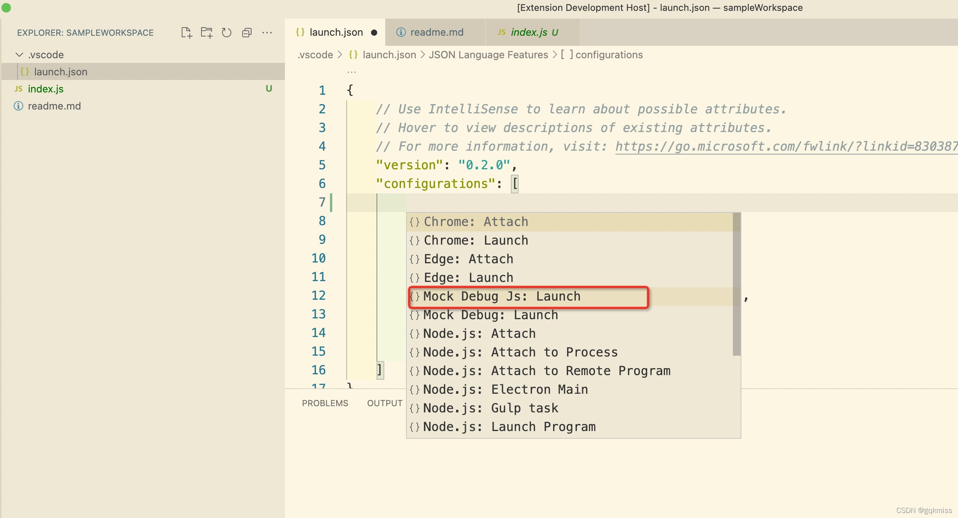The width and height of the screenshot is (958, 518).
Task: Click the snippet icon beside Node.js: Gulp task
Action: point(415,408)
